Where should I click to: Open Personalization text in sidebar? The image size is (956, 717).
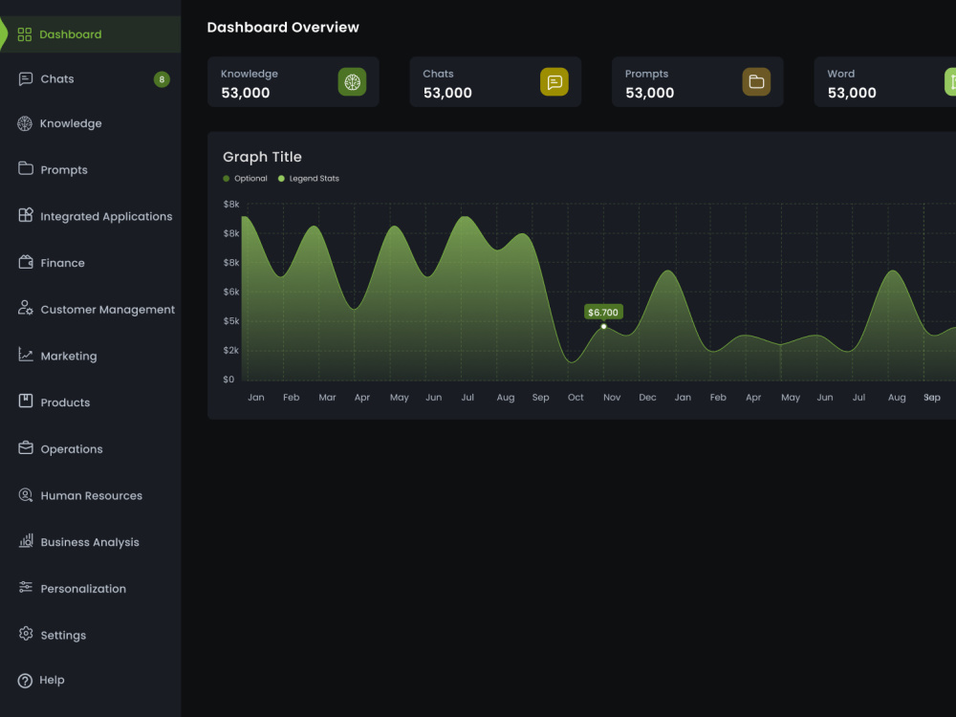[x=83, y=588]
